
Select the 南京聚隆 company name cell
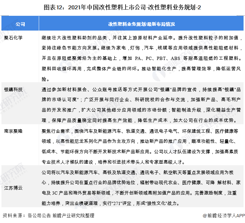[13, 131]
